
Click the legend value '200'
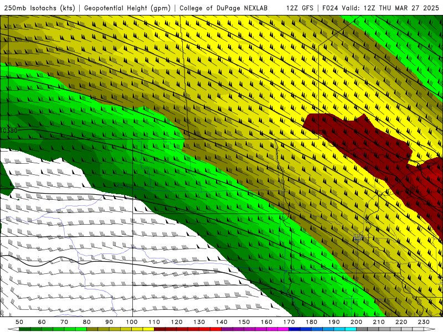[356, 322]
